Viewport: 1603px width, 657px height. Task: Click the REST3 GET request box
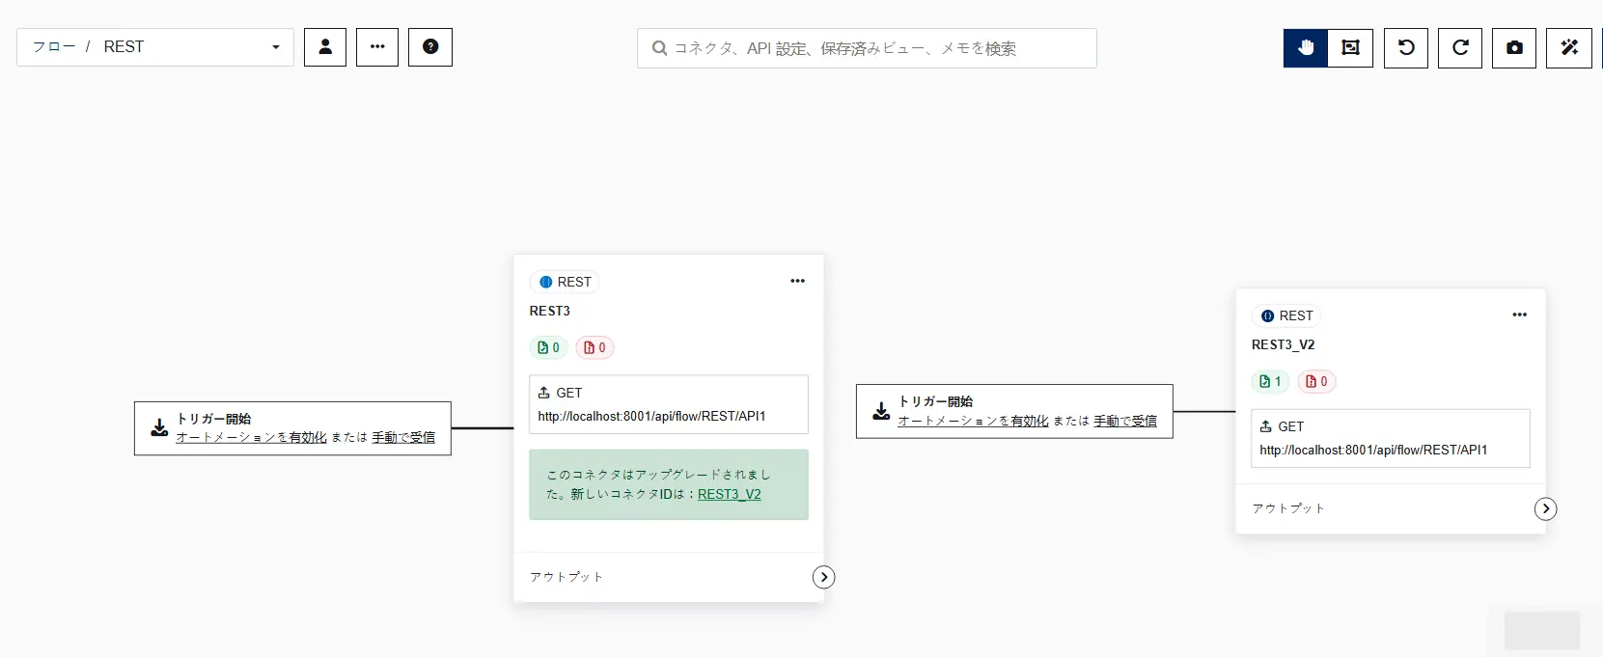[x=669, y=404]
